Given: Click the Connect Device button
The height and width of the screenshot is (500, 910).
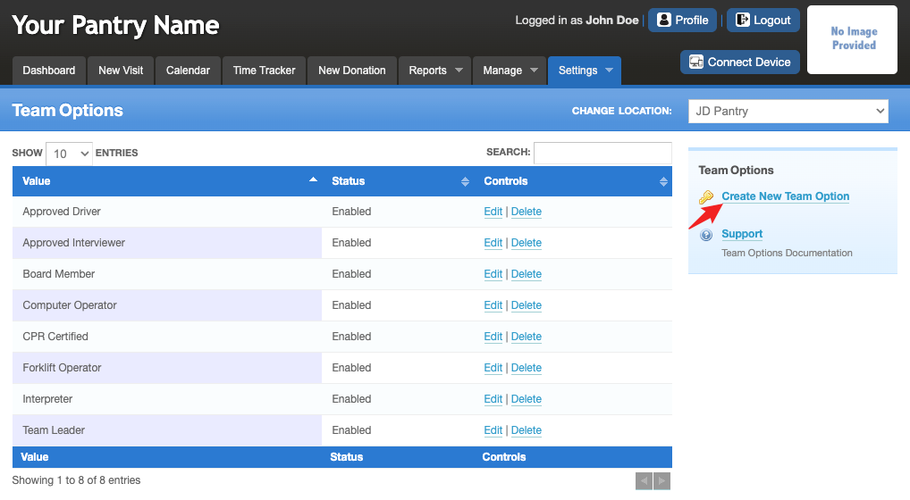Looking at the screenshot, I should click(x=740, y=62).
